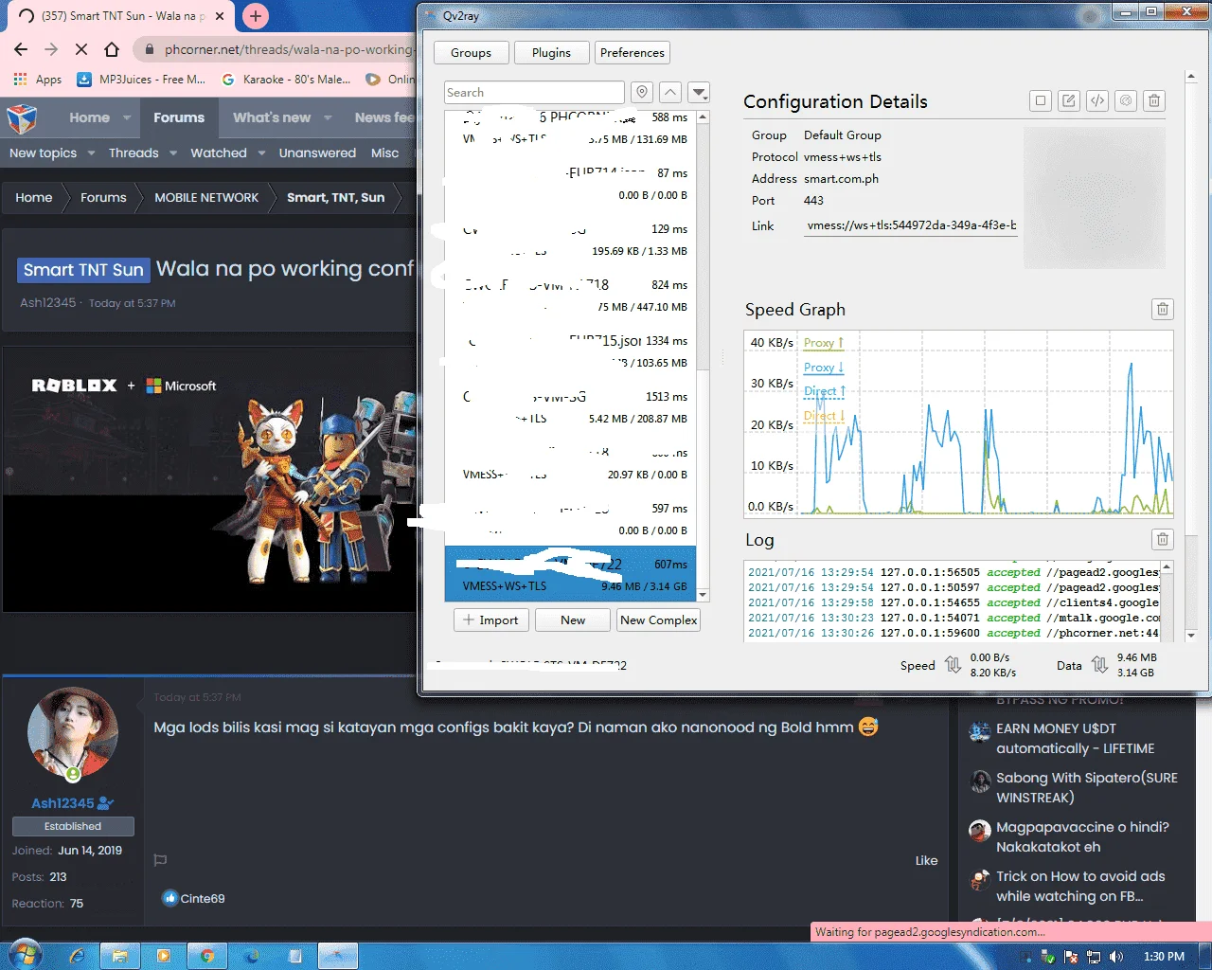Viewport: 1212px width, 970px height.
Task: Go back with the Chrome back arrow
Action: click(21, 49)
